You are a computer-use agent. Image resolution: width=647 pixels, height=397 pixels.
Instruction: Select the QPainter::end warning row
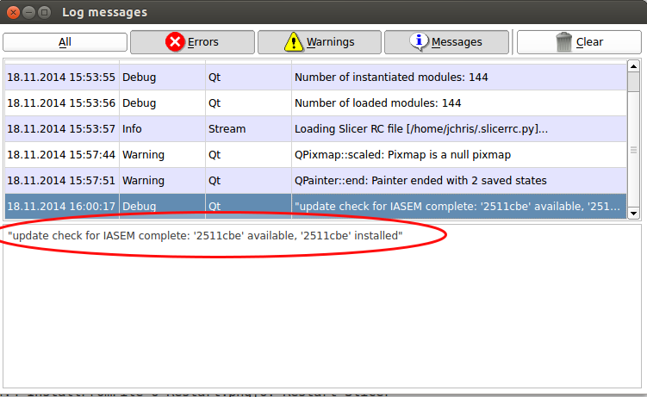420,180
